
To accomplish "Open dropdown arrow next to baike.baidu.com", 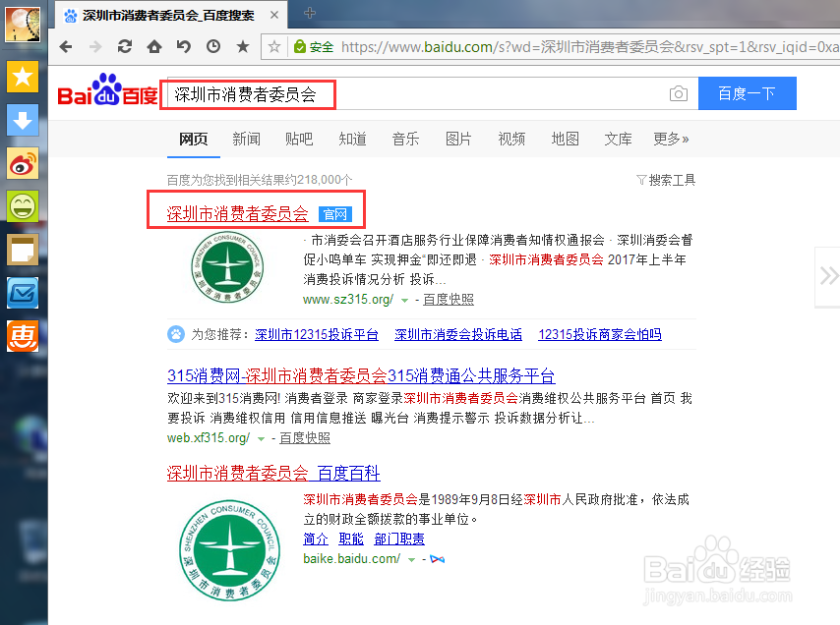I will click(x=411, y=560).
